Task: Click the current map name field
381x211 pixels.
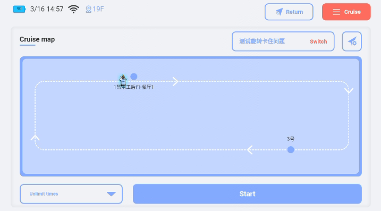Action: pos(283,41)
